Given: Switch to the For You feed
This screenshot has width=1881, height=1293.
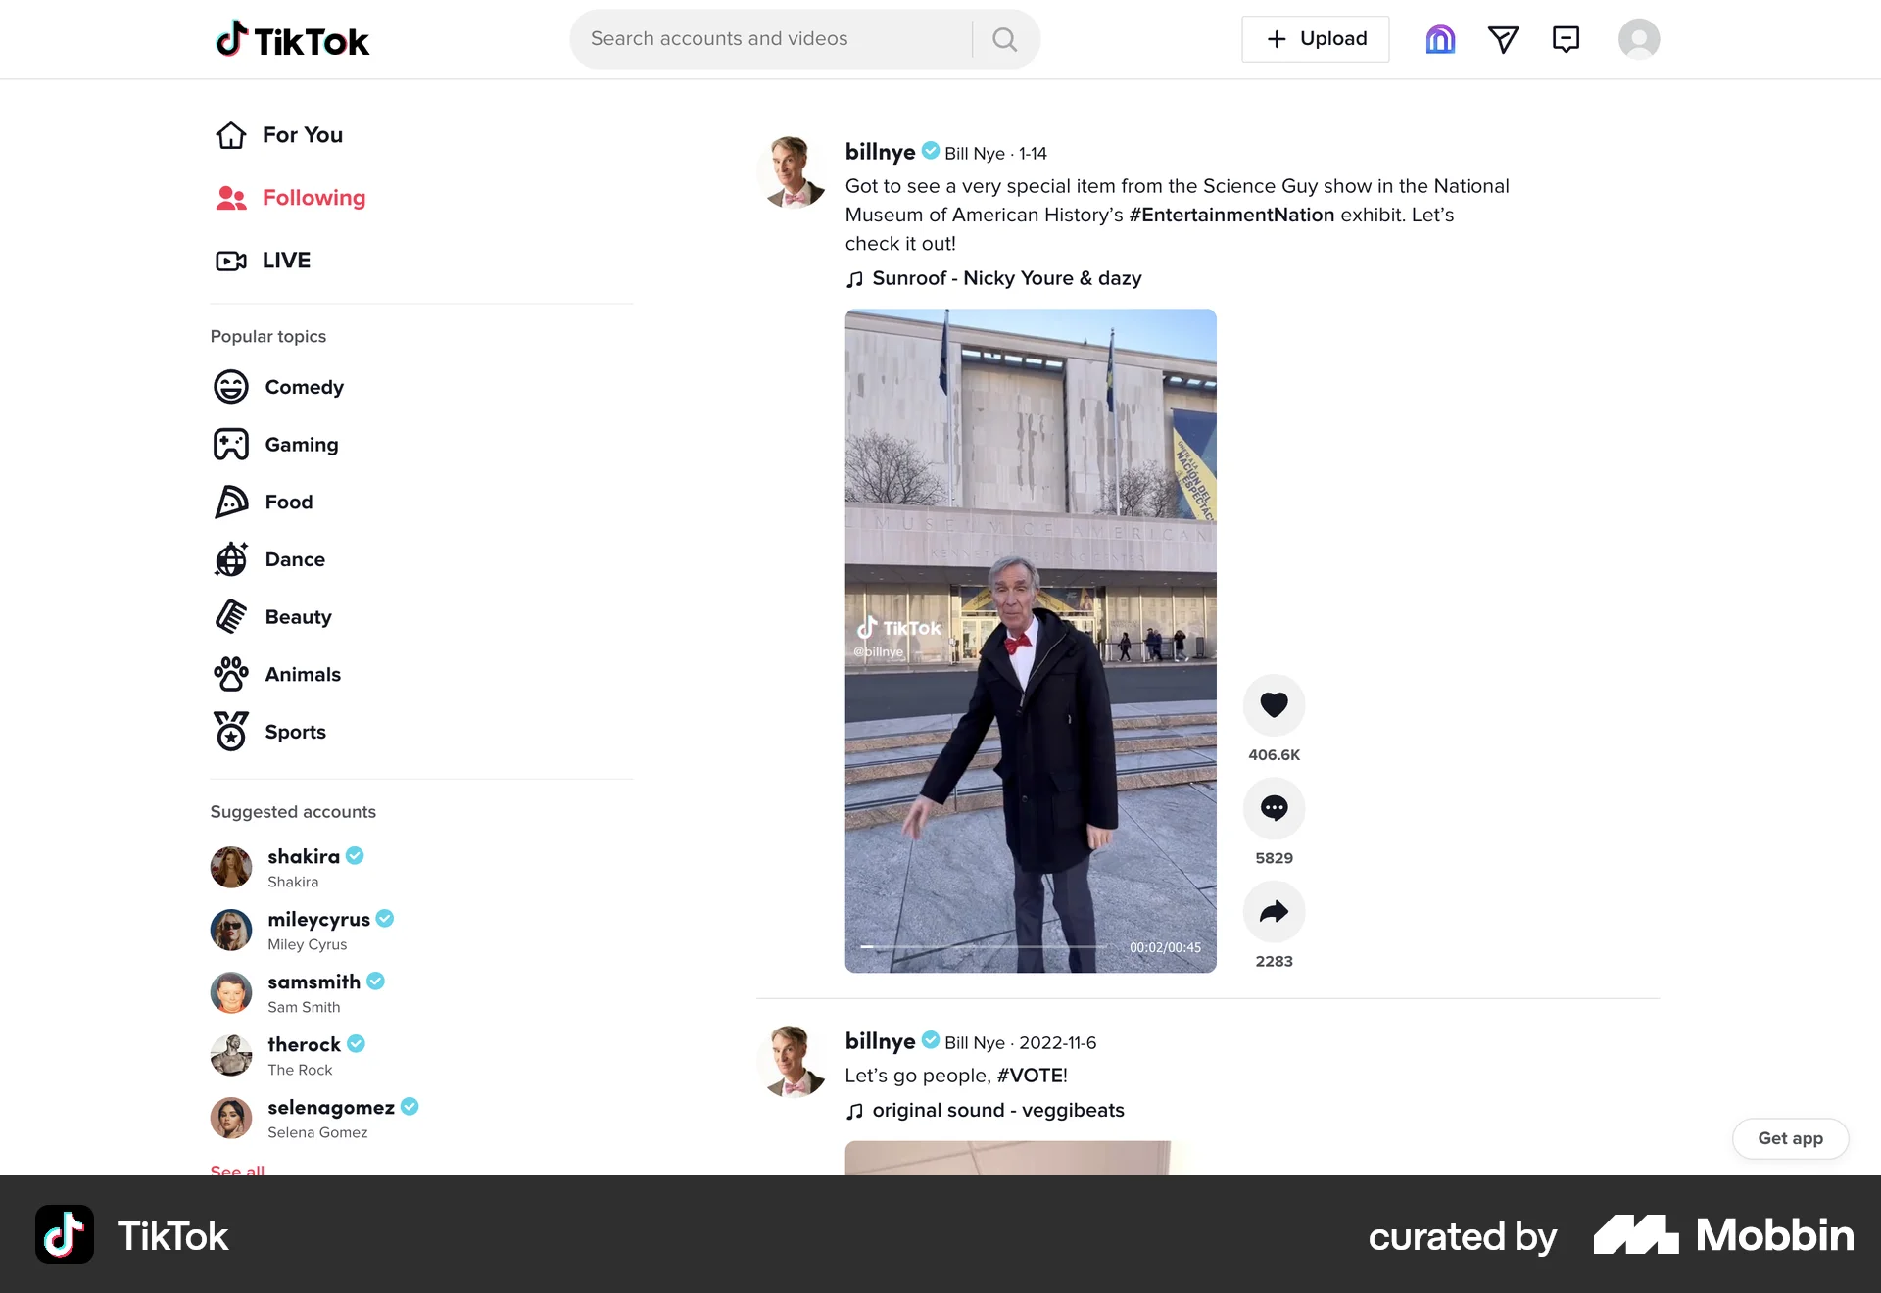Looking at the screenshot, I should (x=302, y=135).
